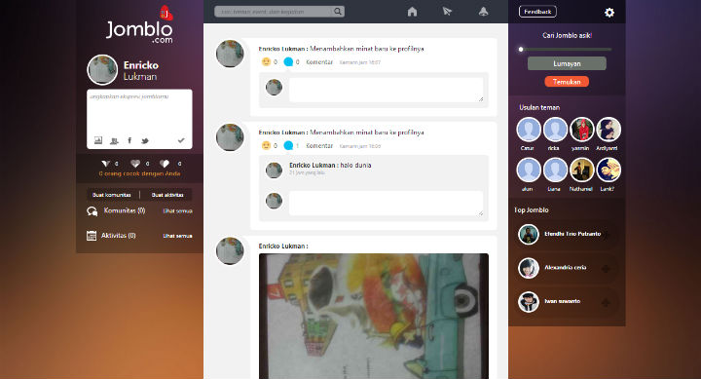Click Buat aktivitas button

tap(167, 195)
